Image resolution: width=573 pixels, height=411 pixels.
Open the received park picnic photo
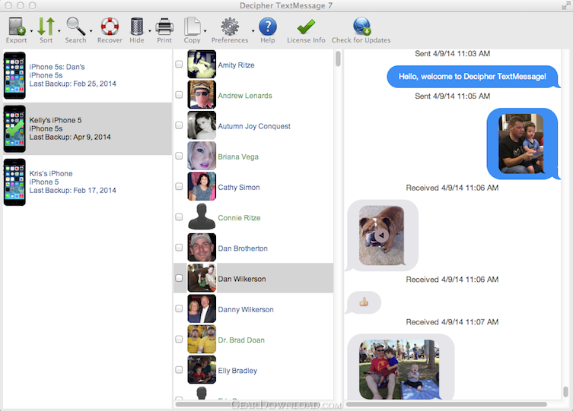[x=399, y=369]
